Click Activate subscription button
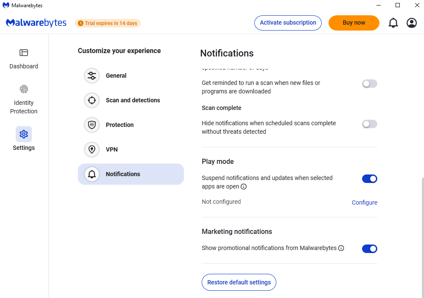424x298 pixels. (288, 23)
